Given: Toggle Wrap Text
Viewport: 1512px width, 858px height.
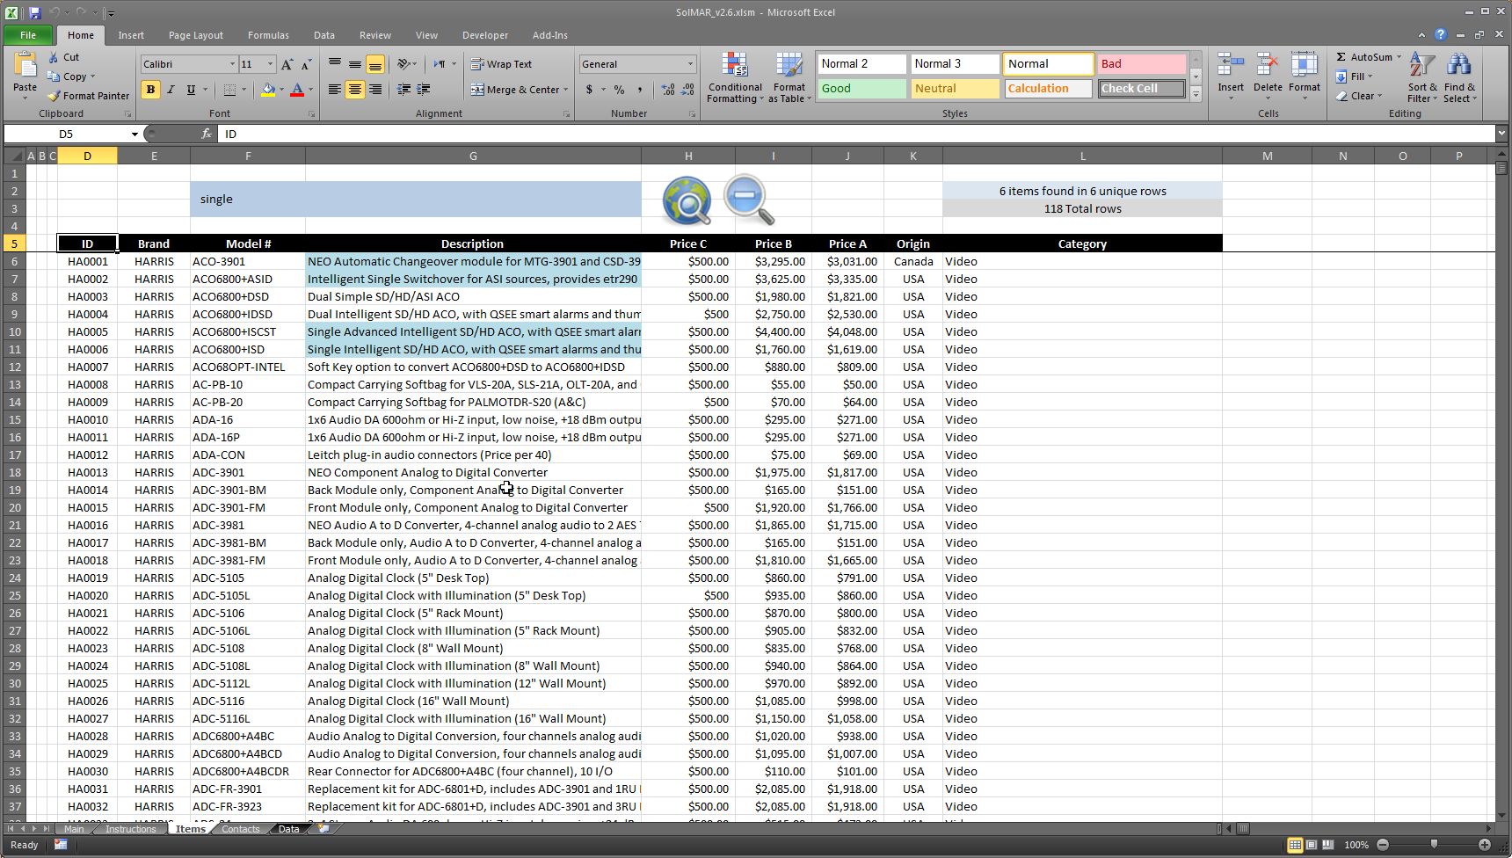Looking at the screenshot, I should [x=501, y=64].
